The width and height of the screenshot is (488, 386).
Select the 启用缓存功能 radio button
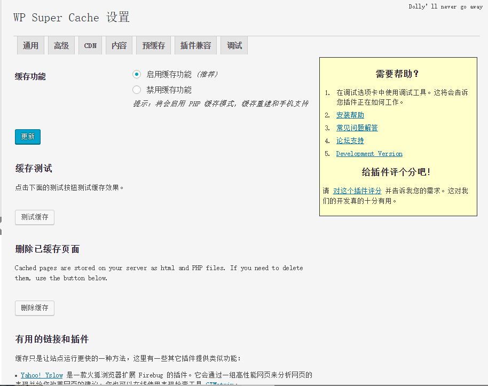[137, 74]
